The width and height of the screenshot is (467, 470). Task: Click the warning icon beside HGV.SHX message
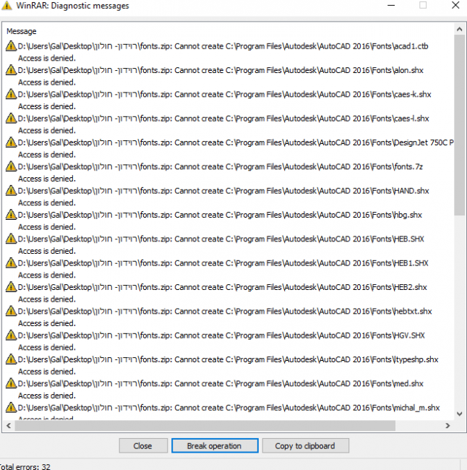11,335
